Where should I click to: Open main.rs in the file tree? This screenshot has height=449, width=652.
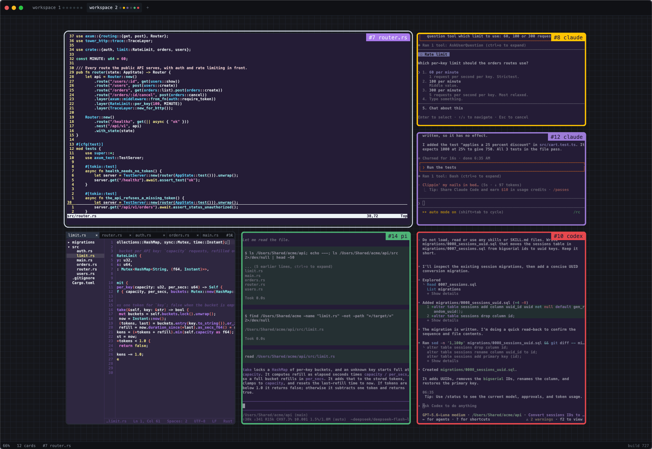pyautogui.click(x=85, y=260)
